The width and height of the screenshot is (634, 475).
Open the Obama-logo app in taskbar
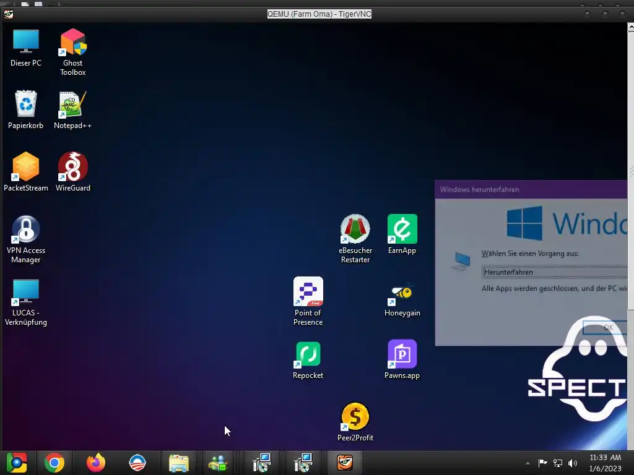(137, 463)
